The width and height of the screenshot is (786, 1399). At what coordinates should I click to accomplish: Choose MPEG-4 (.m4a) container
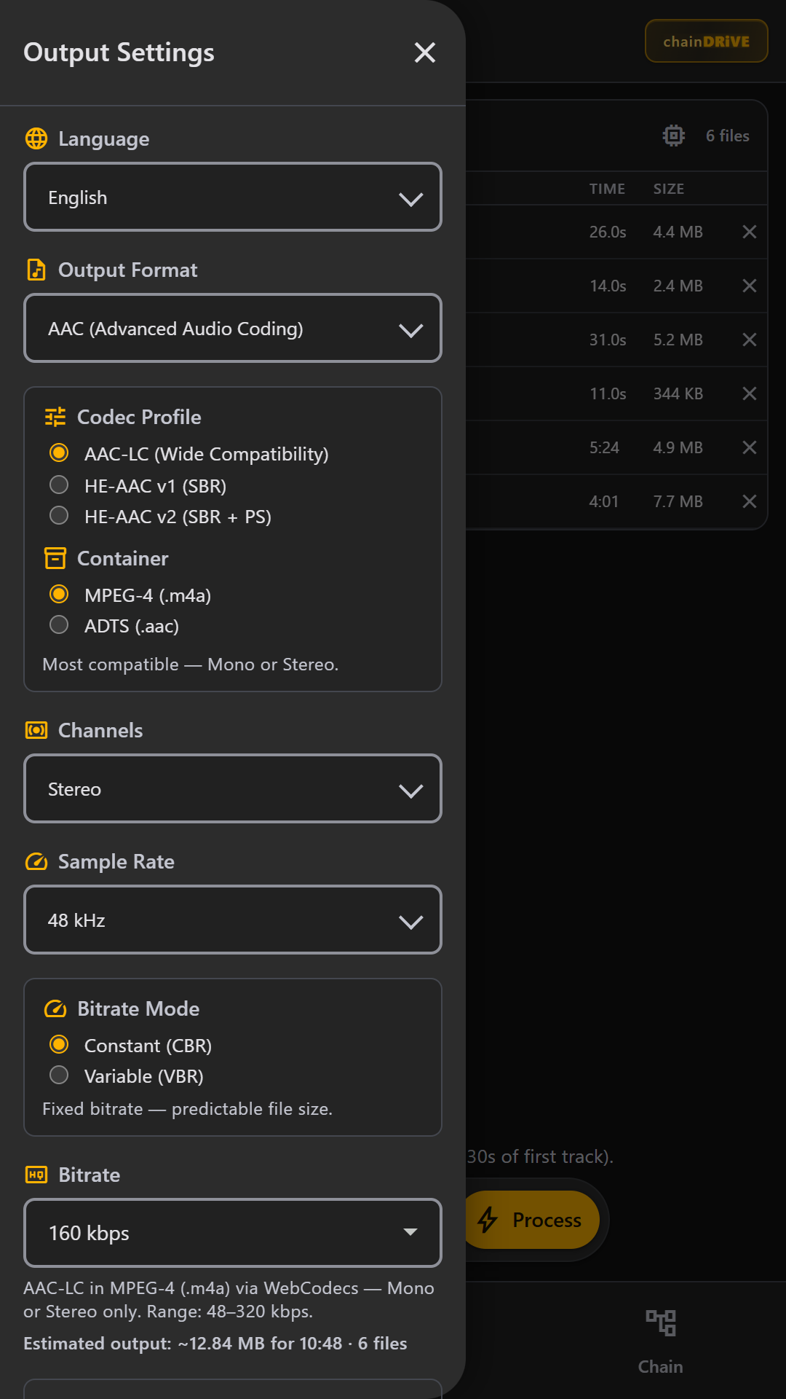59,595
